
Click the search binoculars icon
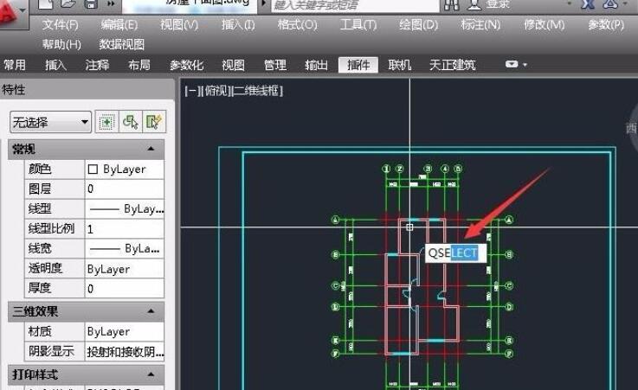click(452, 4)
